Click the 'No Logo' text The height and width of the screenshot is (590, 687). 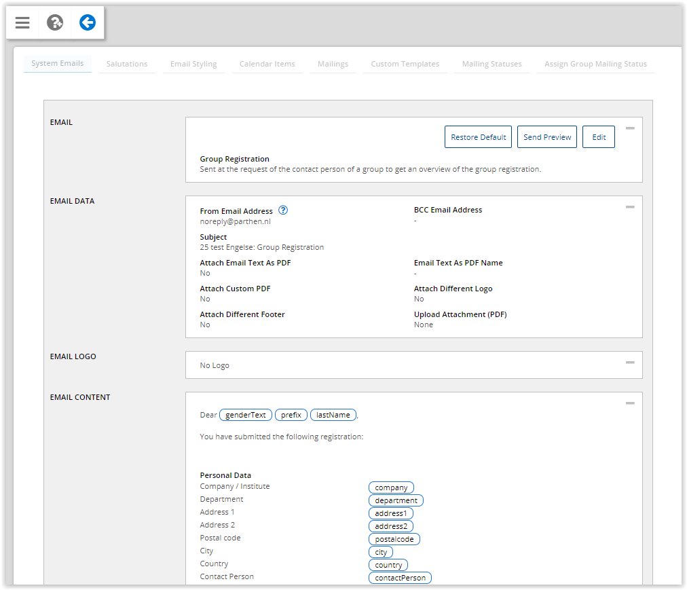pos(215,365)
